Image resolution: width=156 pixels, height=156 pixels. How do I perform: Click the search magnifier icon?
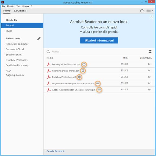[48, 51]
